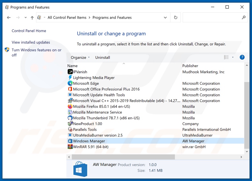Viewport: 252px width, 181px height.
Task: Click the Windows features shield icon
Action: pos(7,50)
